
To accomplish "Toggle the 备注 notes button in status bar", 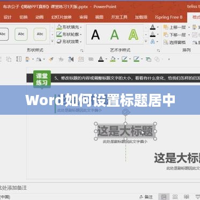I will [x=146, y=197].
